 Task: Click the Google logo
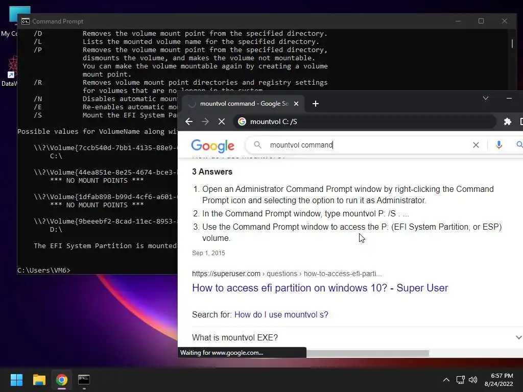click(213, 145)
